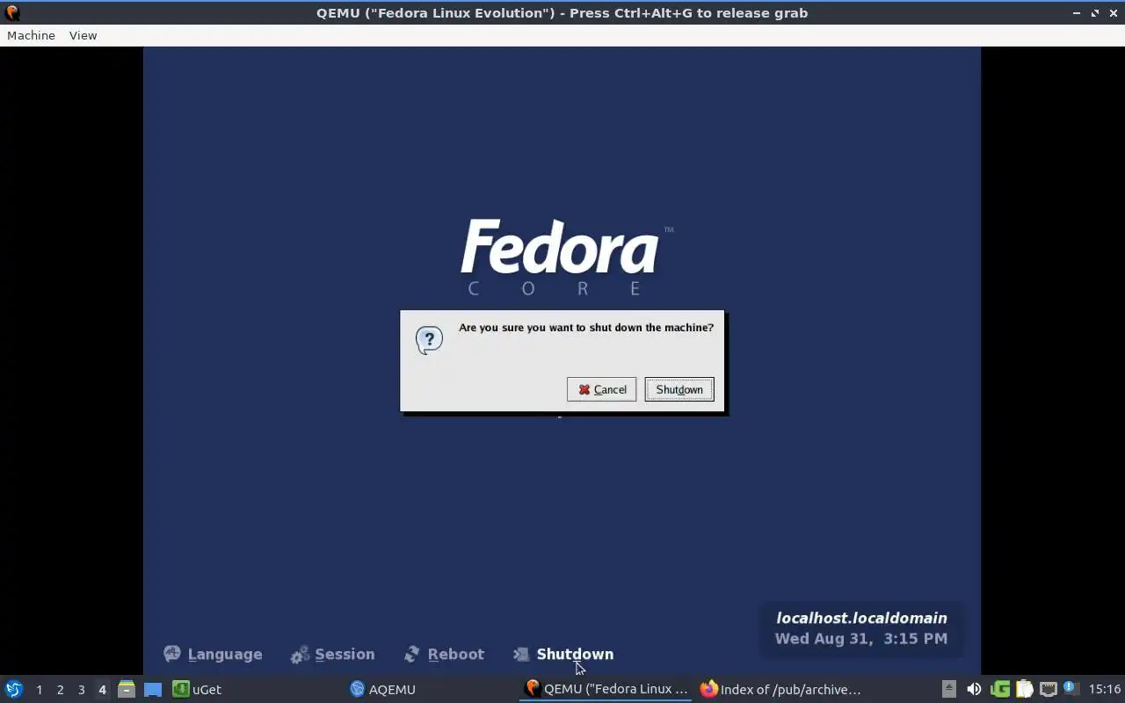
Task: Click the notification alert tray icon
Action: 1071,688
